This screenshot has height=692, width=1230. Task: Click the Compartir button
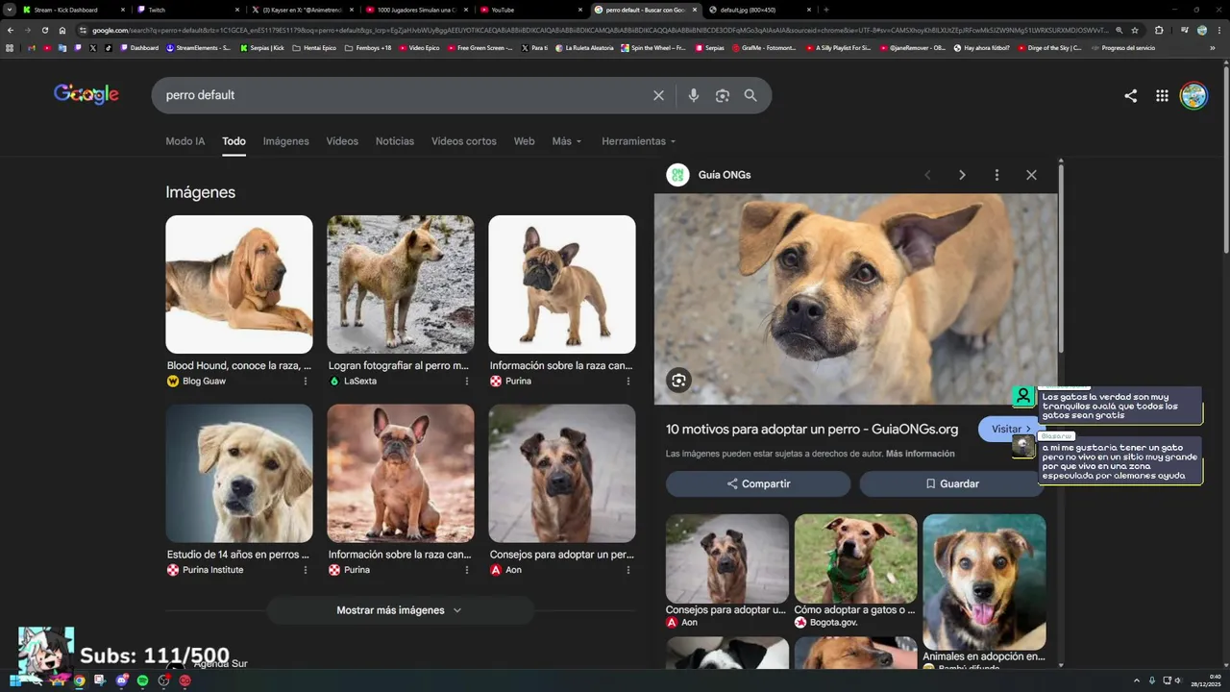[758, 483]
